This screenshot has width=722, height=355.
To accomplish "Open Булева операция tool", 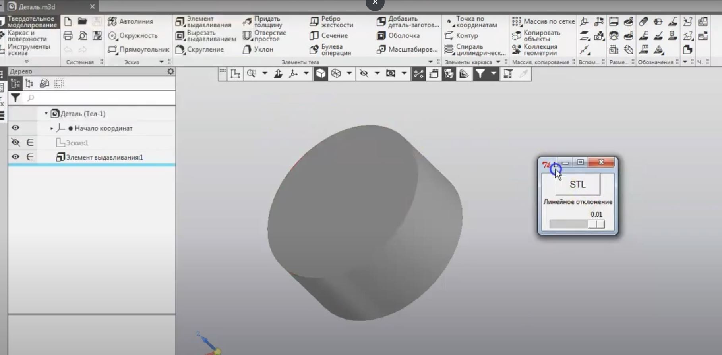I will (331, 50).
